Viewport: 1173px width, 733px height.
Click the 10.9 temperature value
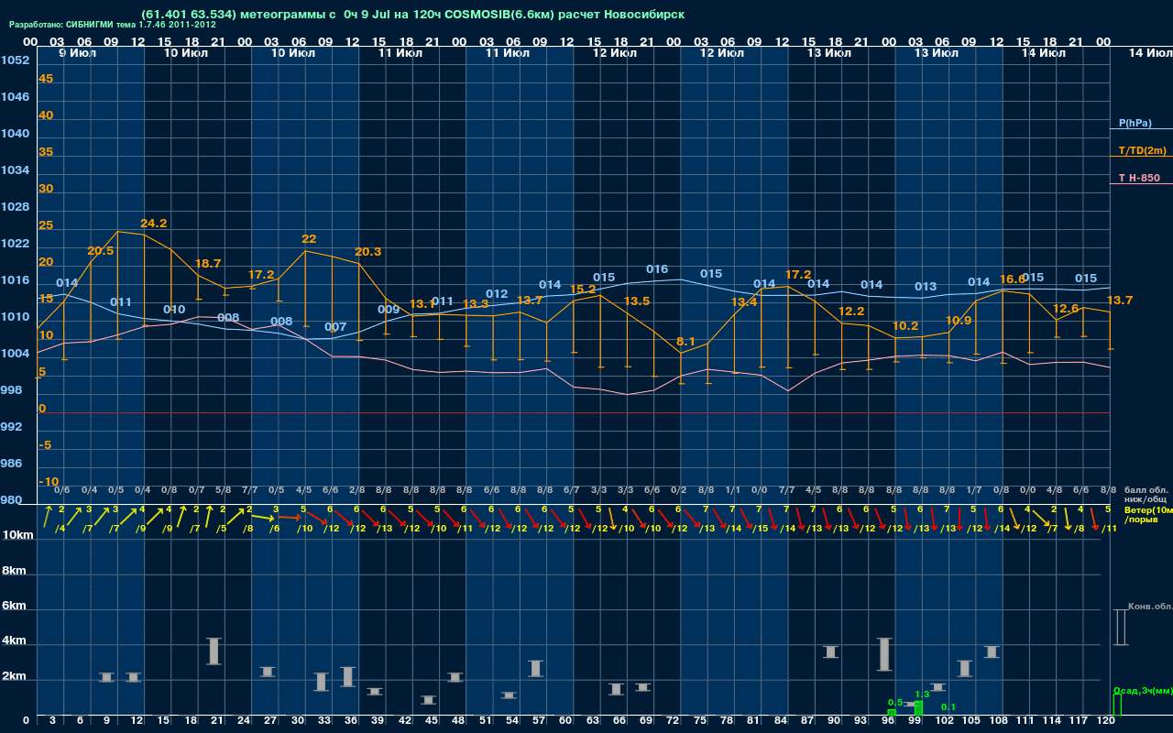coord(959,321)
